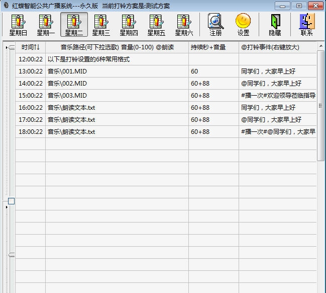Click the application icon in the title bar
The image size is (326, 293).
pyautogui.click(x=6, y=5)
